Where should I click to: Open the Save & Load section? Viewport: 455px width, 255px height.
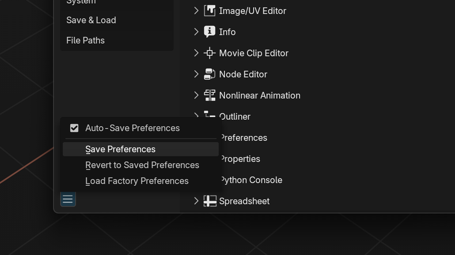click(x=91, y=20)
